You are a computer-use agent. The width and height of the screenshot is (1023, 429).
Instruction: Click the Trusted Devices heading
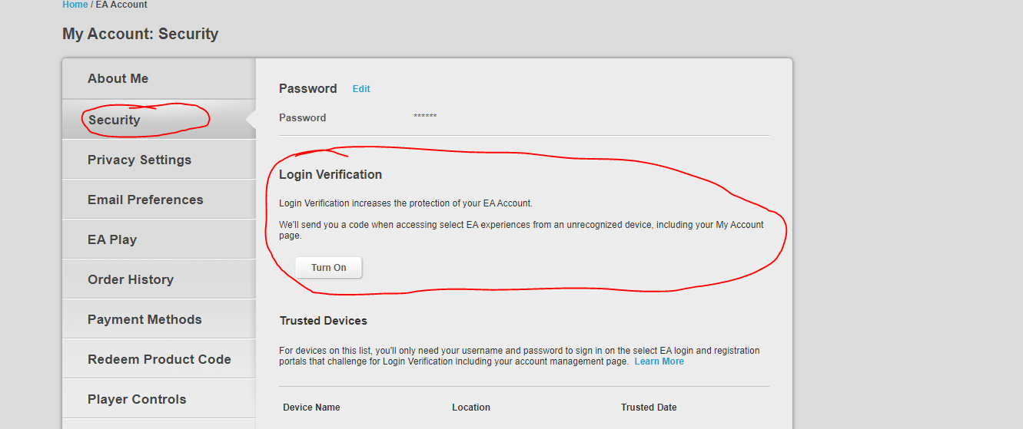point(324,321)
